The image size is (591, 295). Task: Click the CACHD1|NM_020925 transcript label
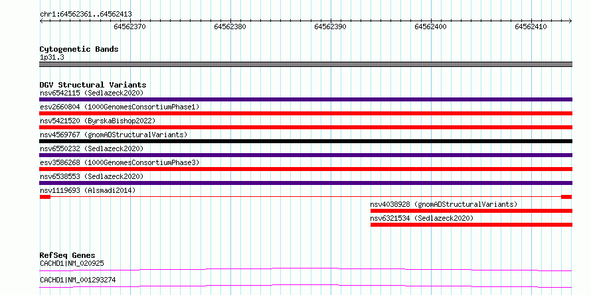click(x=72, y=263)
